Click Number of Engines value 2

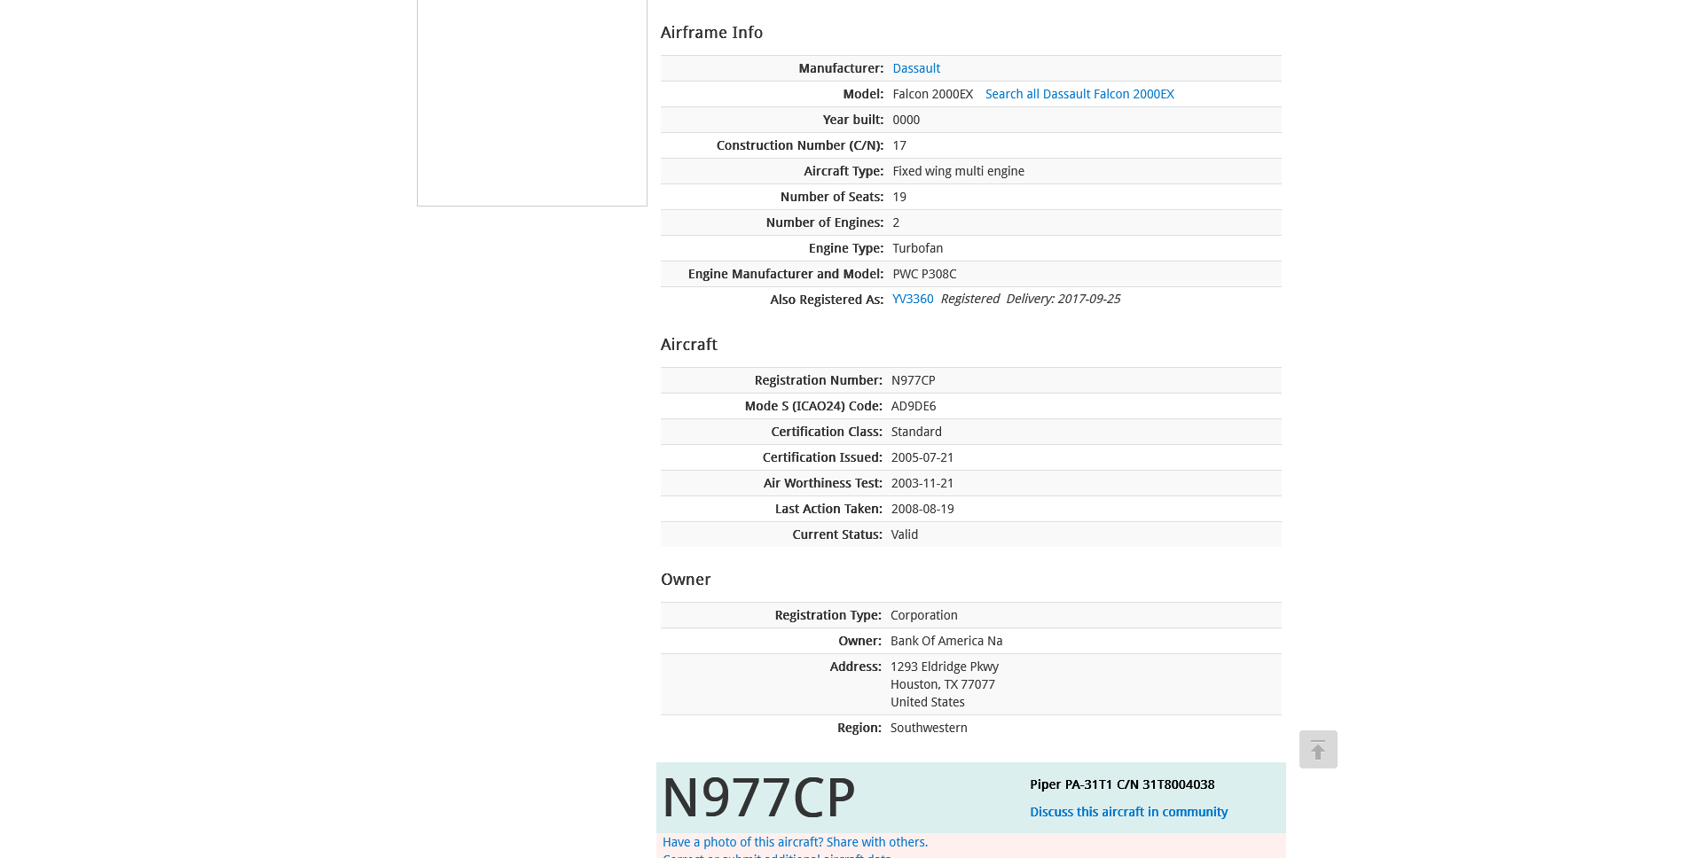point(896,222)
